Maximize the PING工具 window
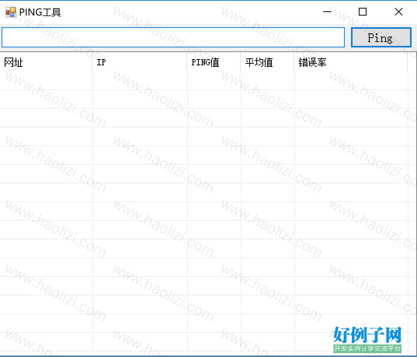This screenshot has width=417, height=357. pyautogui.click(x=363, y=12)
